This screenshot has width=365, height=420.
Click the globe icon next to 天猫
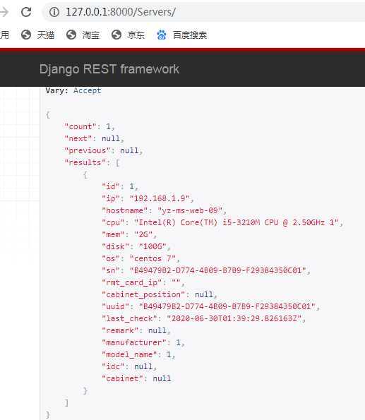pos(26,35)
